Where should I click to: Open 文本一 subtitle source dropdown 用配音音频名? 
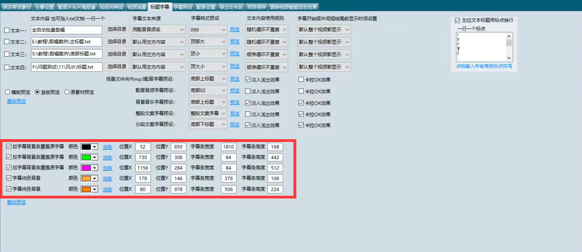158,30
